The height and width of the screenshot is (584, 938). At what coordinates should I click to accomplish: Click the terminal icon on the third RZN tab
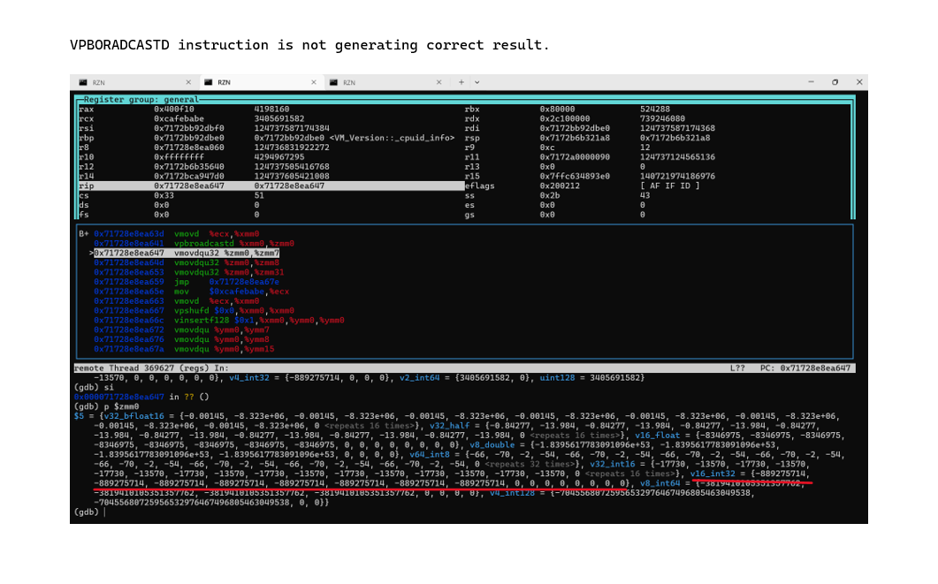coord(333,82)
